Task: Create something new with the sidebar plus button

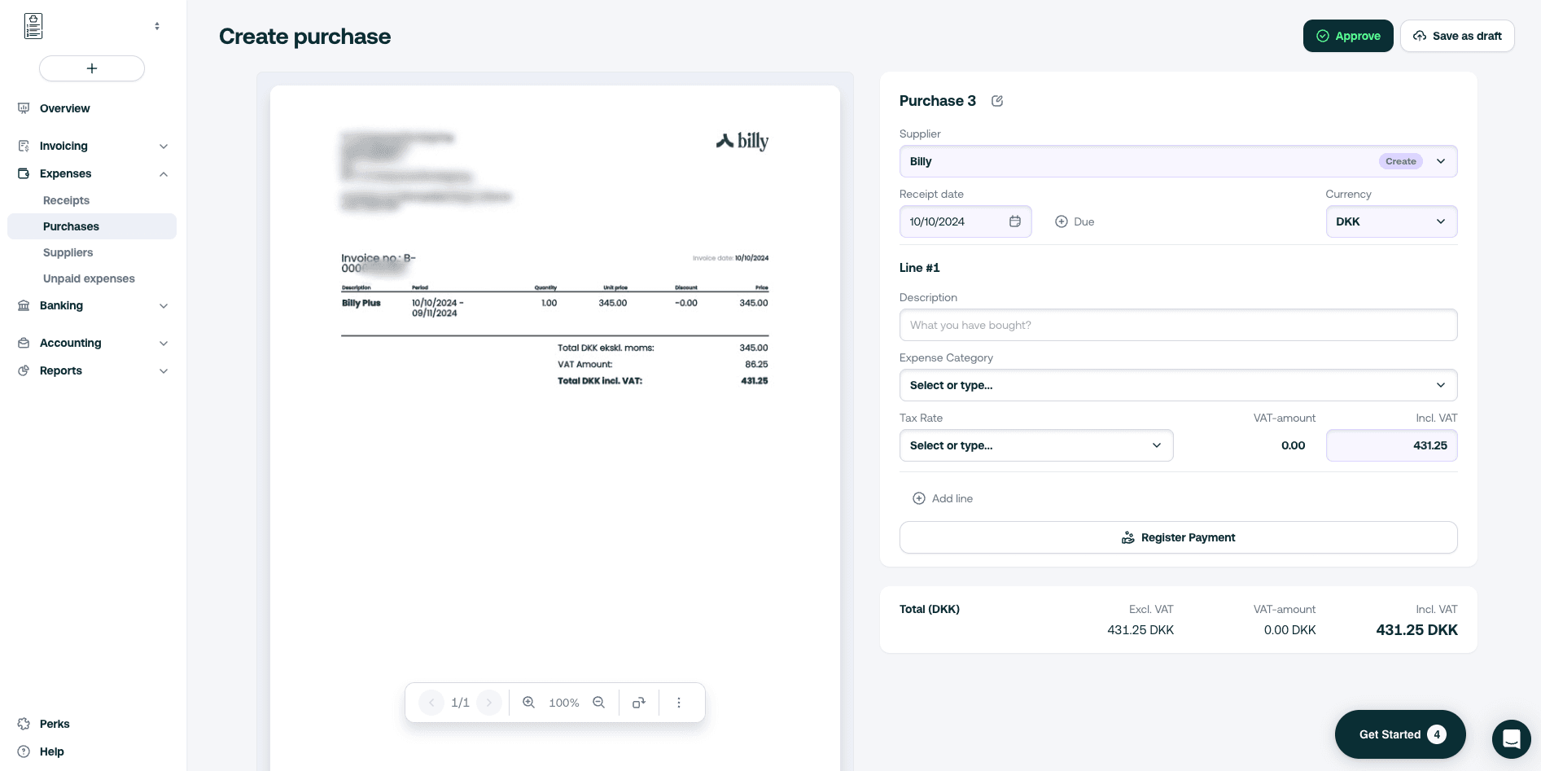Action: pos(91,68)
